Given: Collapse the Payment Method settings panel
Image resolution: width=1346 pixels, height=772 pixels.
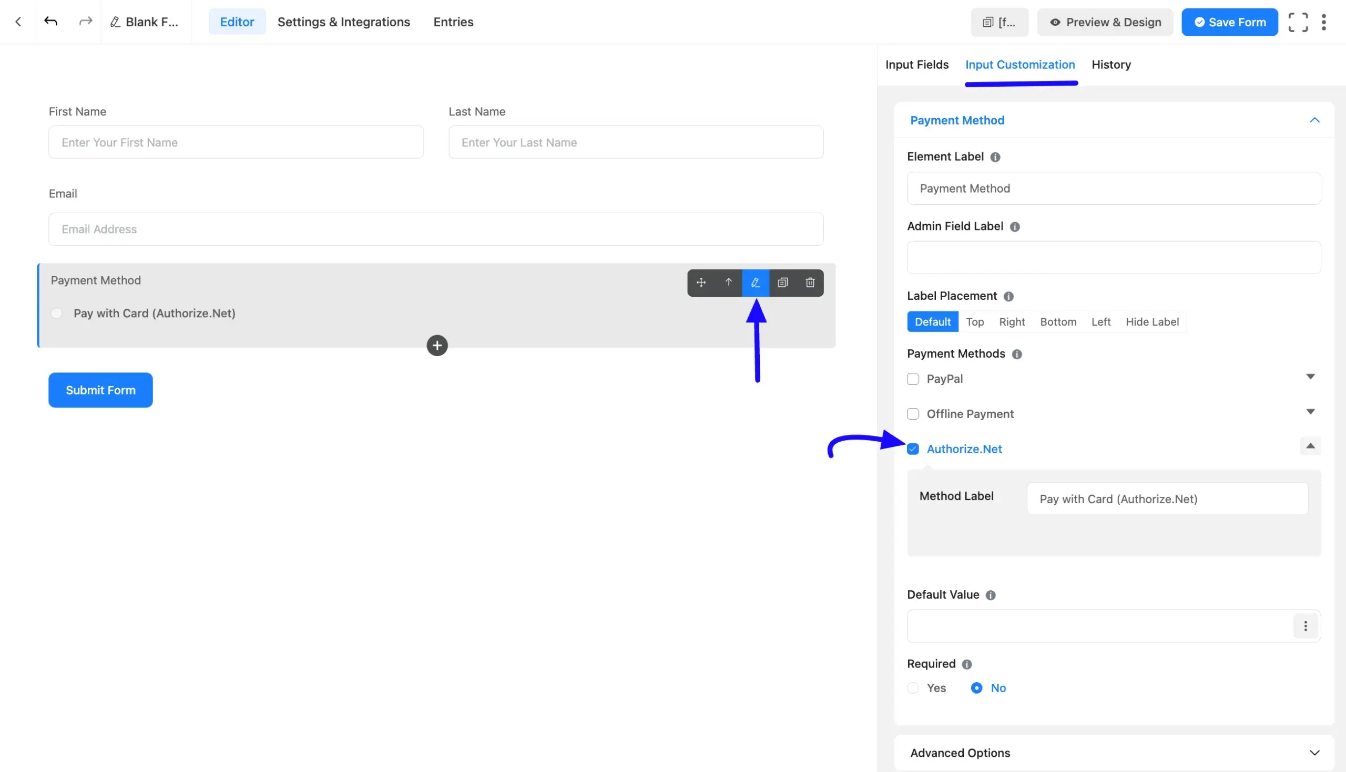Looking at the screenshot, I should [1314, 120].
